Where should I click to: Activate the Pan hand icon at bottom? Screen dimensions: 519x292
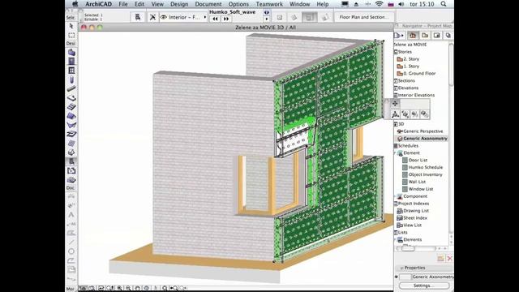(x=137, y=289)
